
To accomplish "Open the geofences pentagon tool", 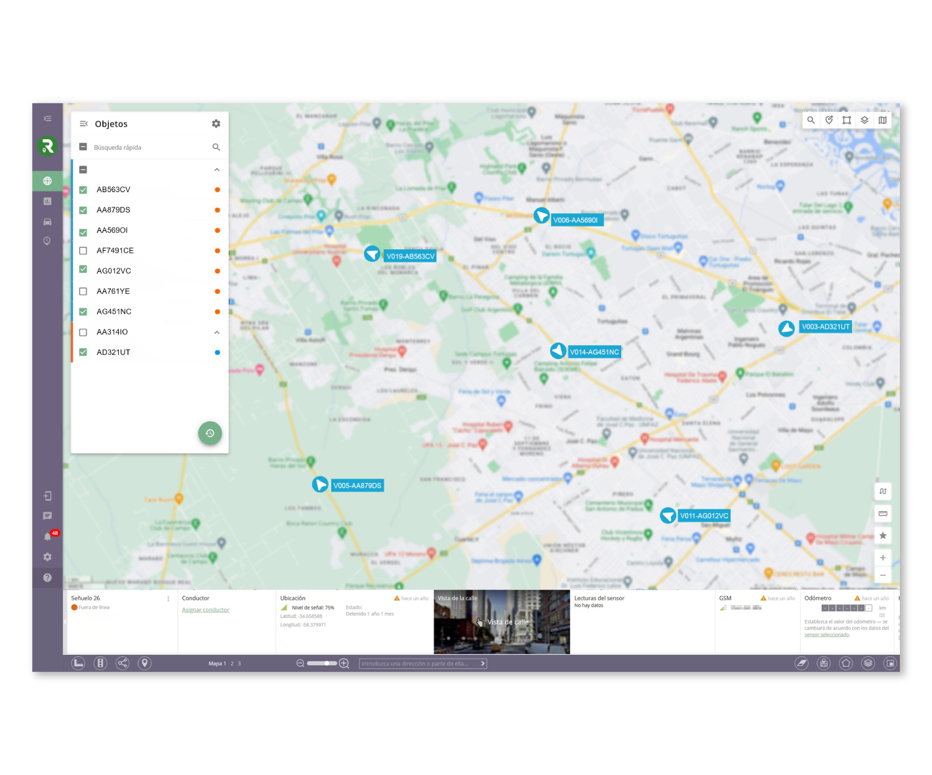I will click(845, 663).
